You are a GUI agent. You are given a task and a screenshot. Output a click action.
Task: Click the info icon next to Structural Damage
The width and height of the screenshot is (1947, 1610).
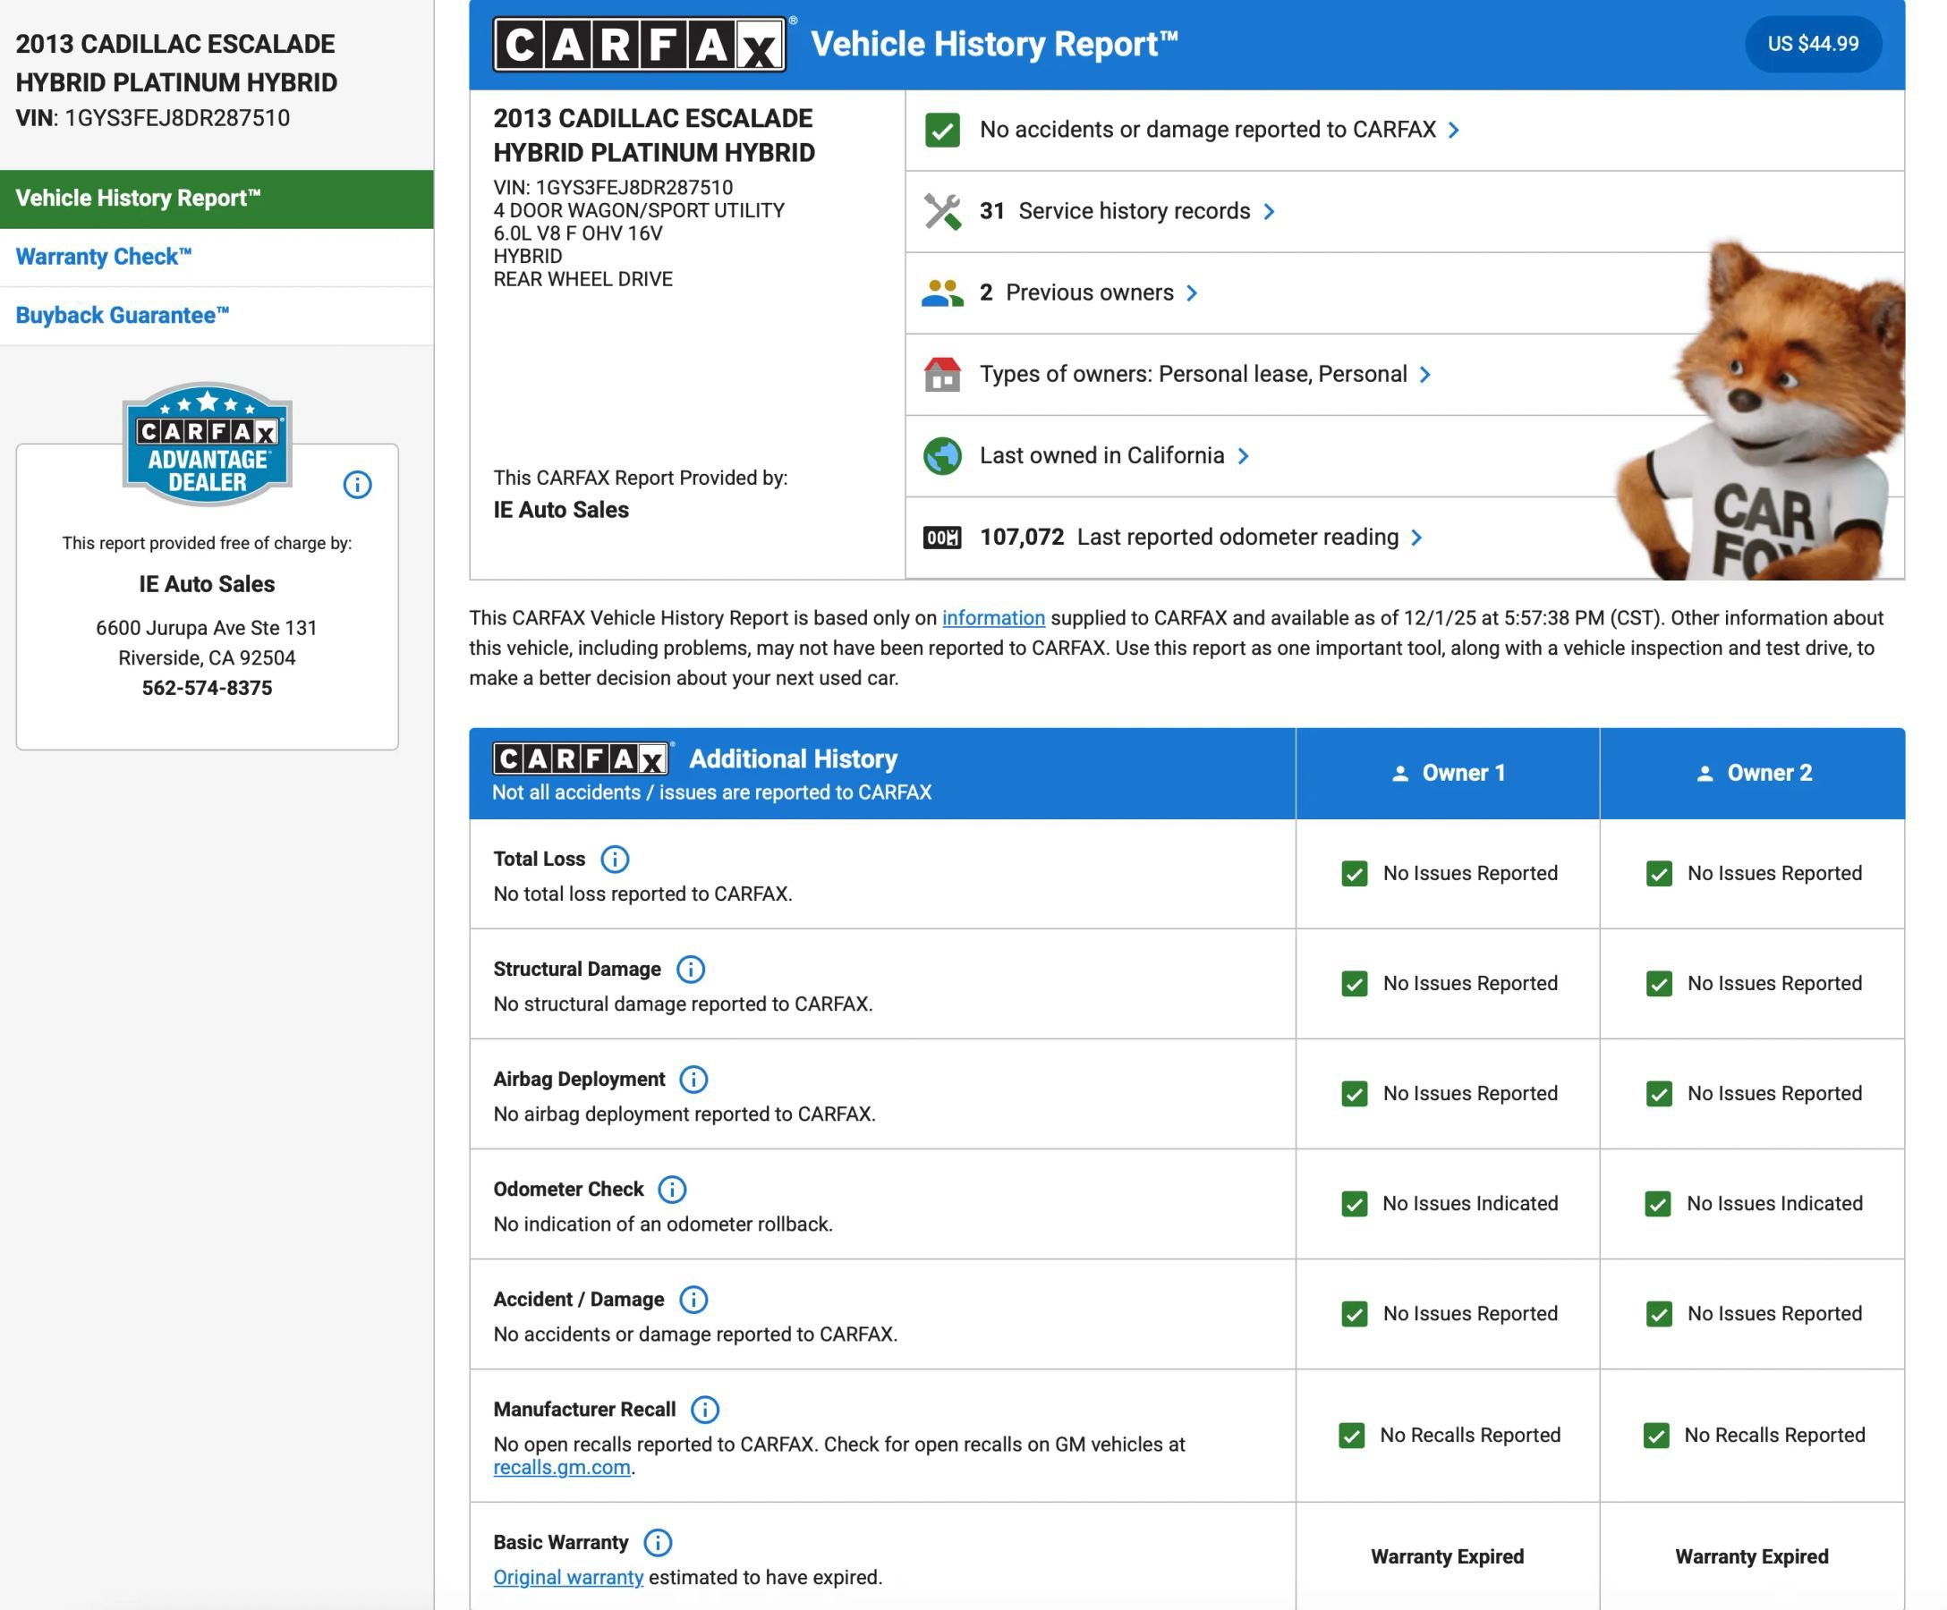point(690,970)
